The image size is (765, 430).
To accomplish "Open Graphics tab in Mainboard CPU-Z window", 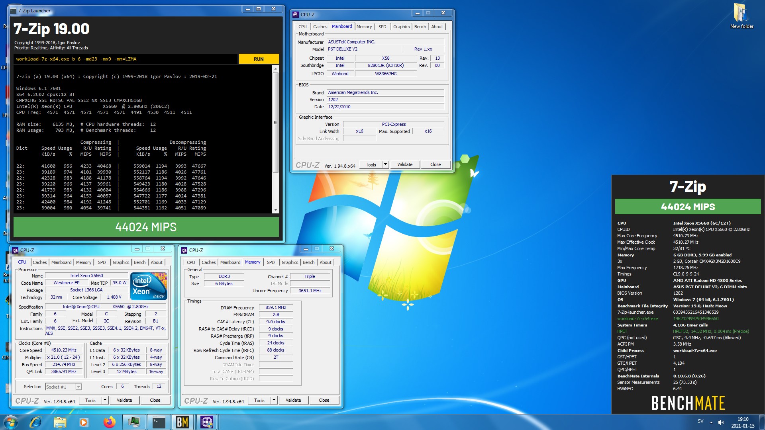I will [401, 27].
